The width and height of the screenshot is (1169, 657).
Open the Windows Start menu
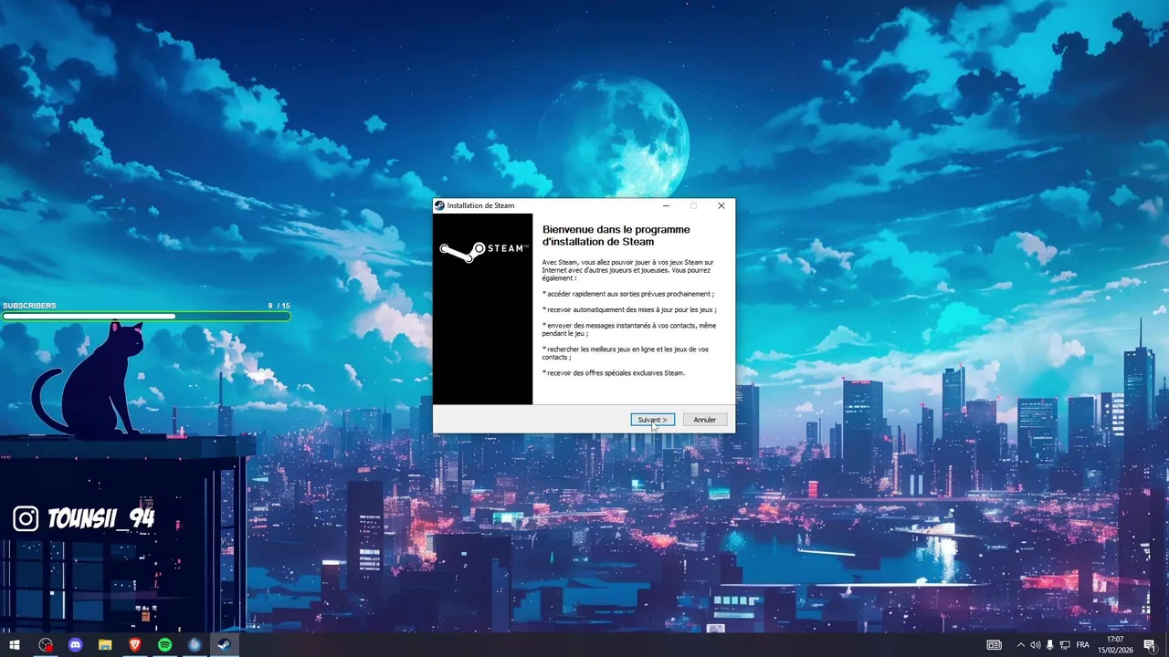click(x=15, y=645)
